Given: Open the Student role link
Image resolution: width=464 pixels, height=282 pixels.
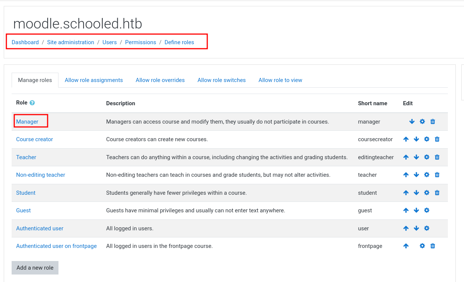Looking at the screenshot, I should tap(26, 193).
